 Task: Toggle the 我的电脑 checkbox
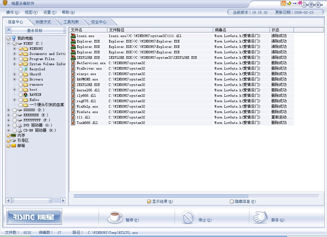pos(9,38)
